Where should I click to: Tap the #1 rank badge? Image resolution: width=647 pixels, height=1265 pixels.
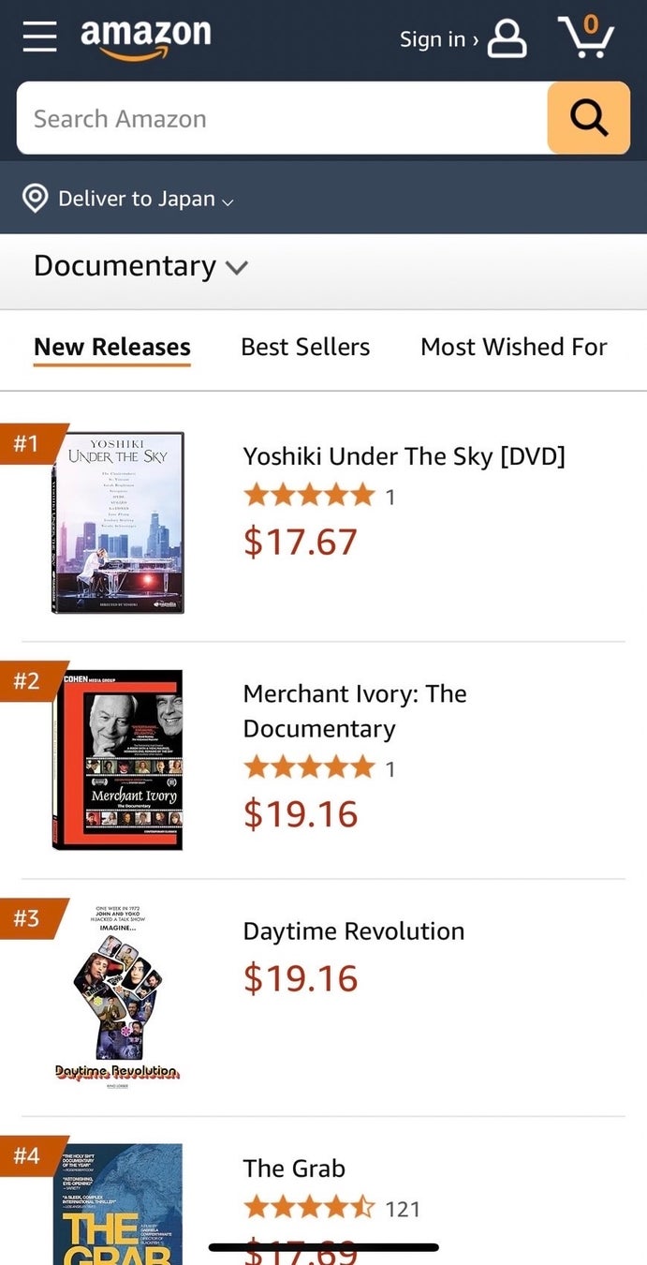coord(28,442)
